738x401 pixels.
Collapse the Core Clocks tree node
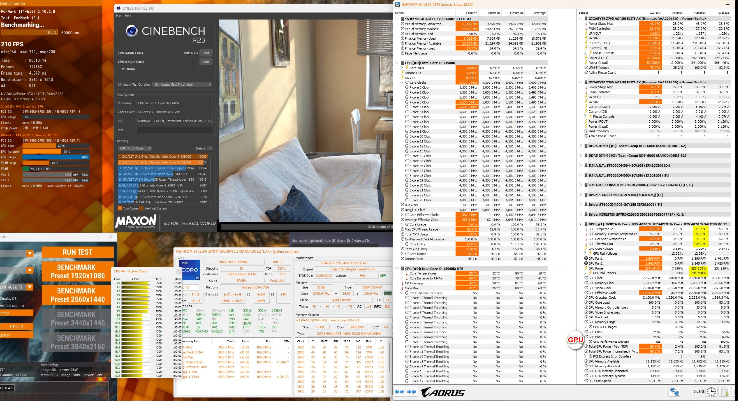[x=402, y=83]
